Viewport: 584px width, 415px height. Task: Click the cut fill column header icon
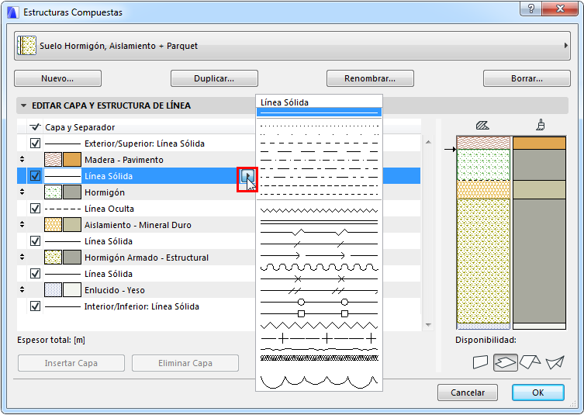pos(482,126)
